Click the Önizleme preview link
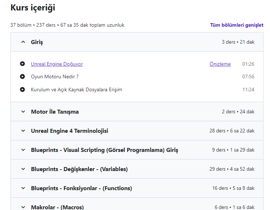This screenshot has width=270, height=210. pos(220,64)
